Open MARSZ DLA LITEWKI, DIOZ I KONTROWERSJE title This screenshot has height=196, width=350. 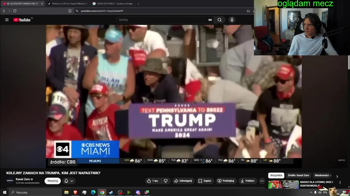316,184
